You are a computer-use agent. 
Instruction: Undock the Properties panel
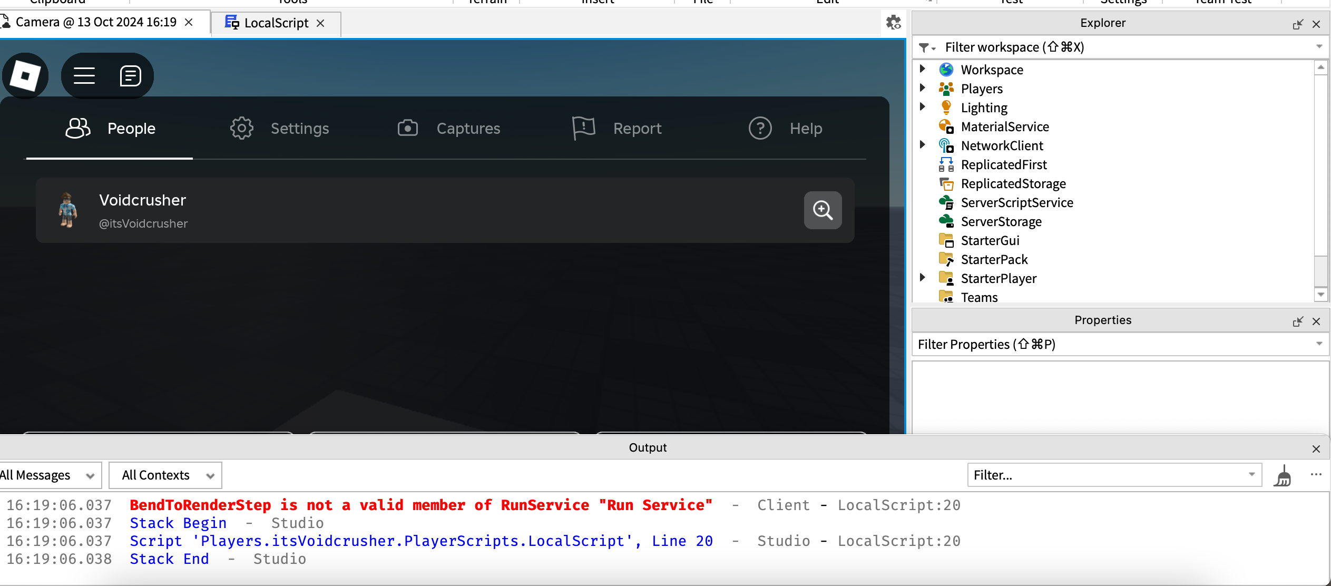[x=1298, y=321]
